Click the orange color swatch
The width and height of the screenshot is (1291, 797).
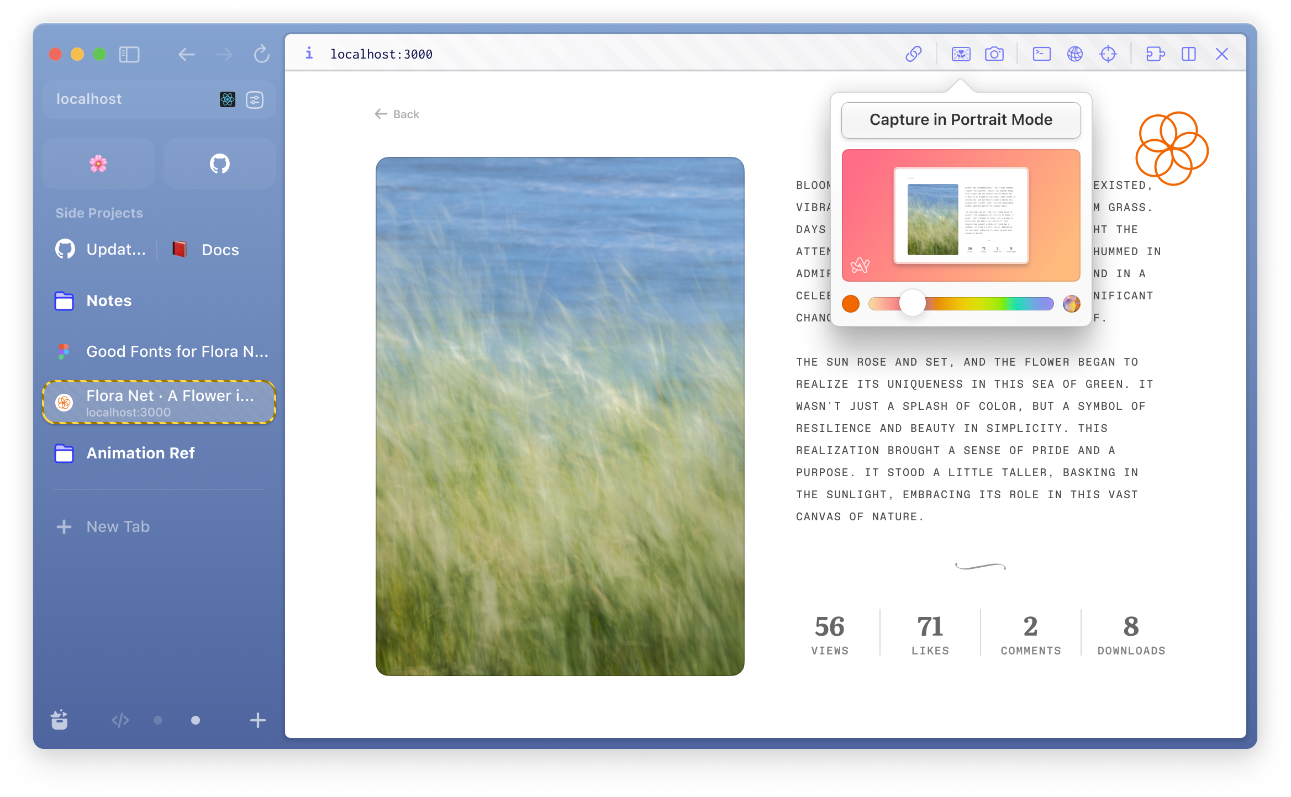pyautogui.click(x=851, y=303)
